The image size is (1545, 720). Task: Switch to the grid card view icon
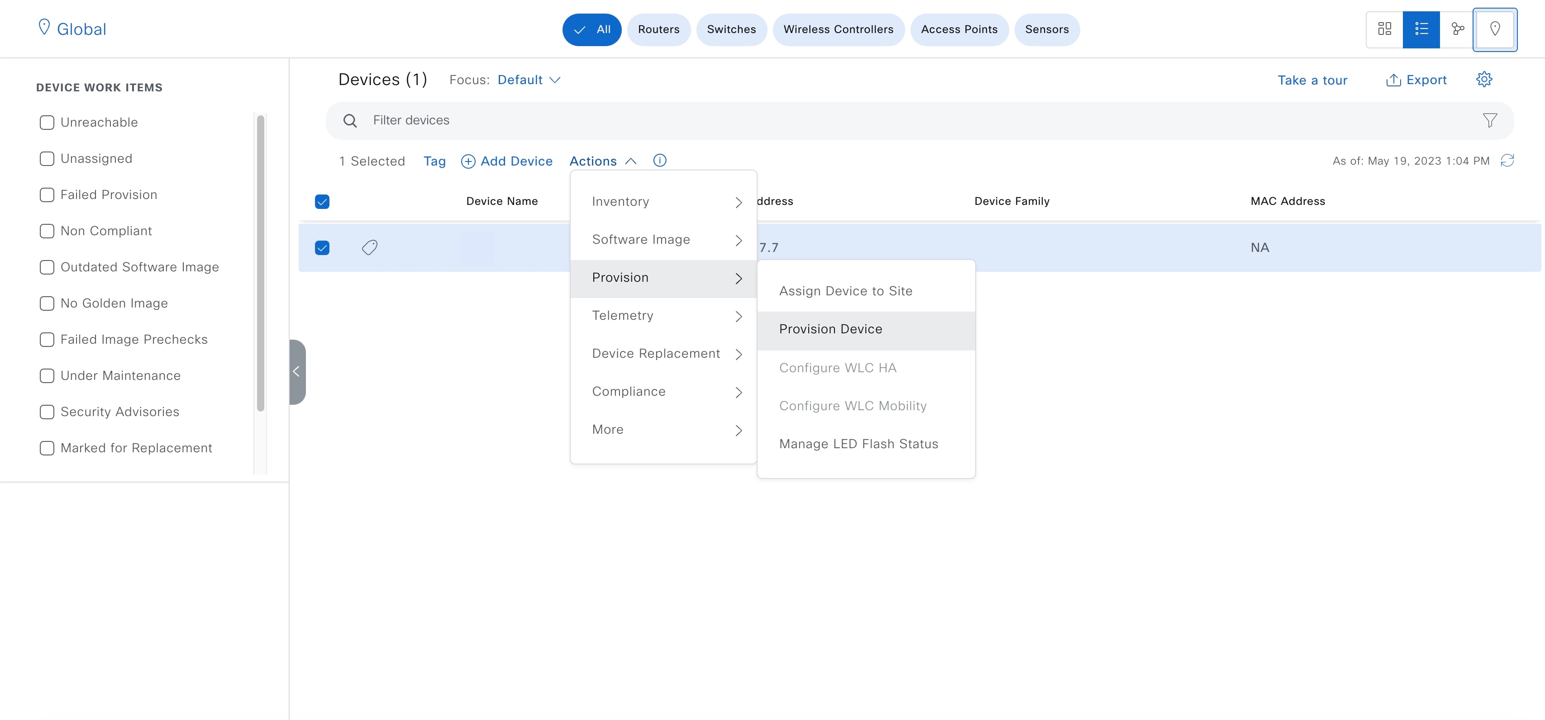coord(1384,29)
